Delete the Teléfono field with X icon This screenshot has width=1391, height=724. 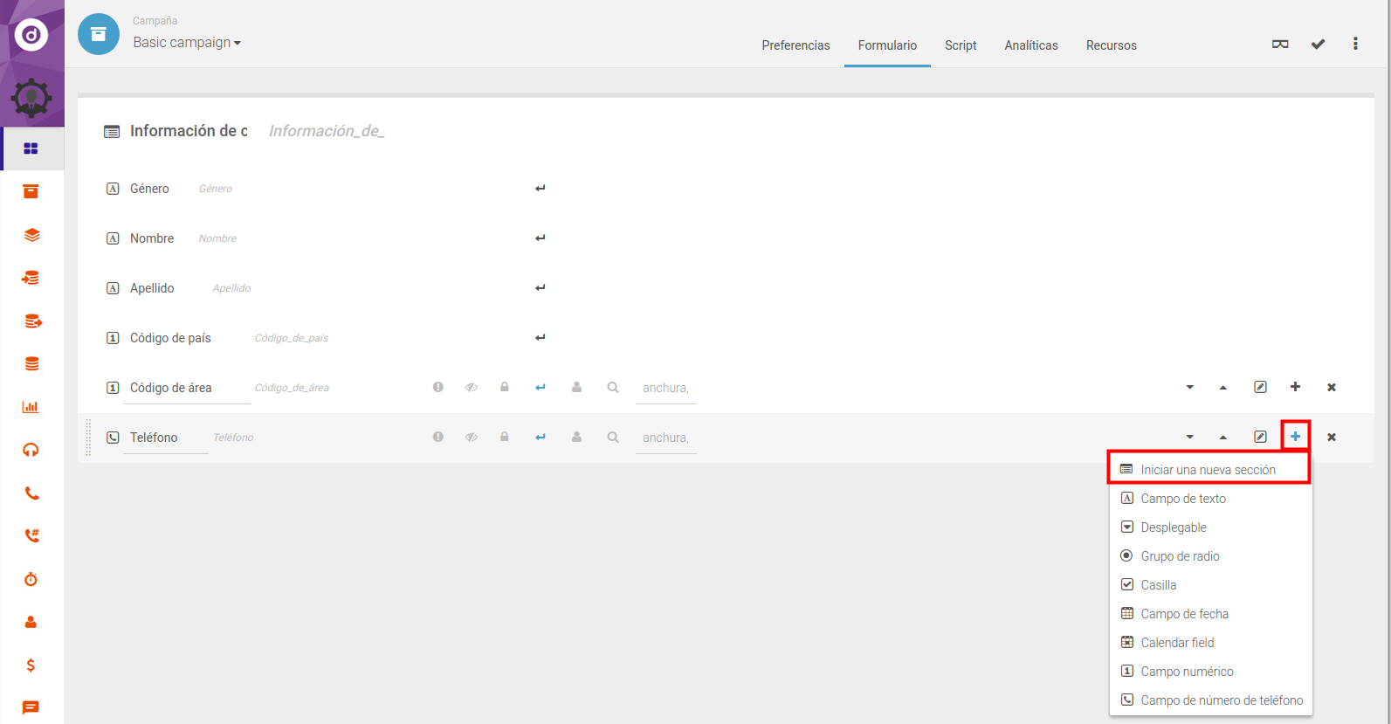(1332, 437)
